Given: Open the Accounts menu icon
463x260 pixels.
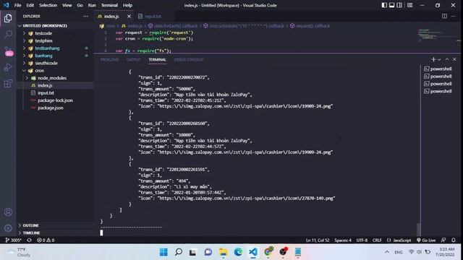Looking at the screenshot, I should click(8, 212).
